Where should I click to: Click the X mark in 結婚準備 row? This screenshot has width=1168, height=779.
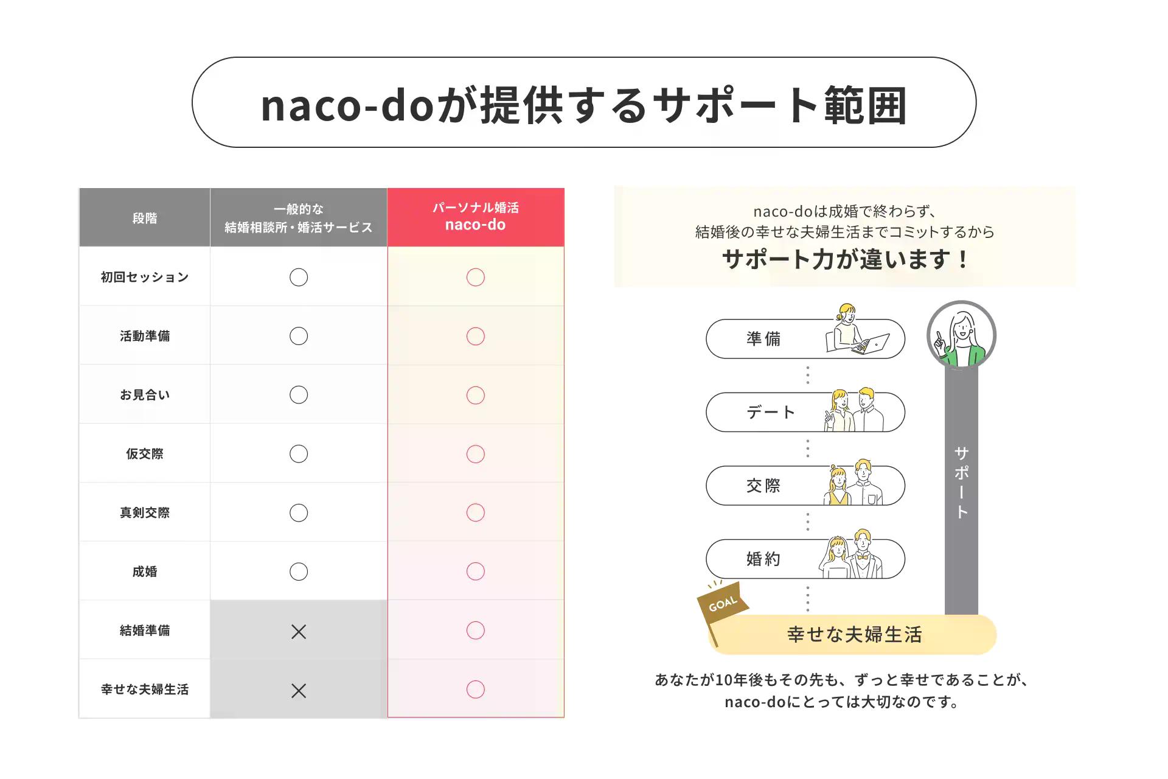(299, 632)
